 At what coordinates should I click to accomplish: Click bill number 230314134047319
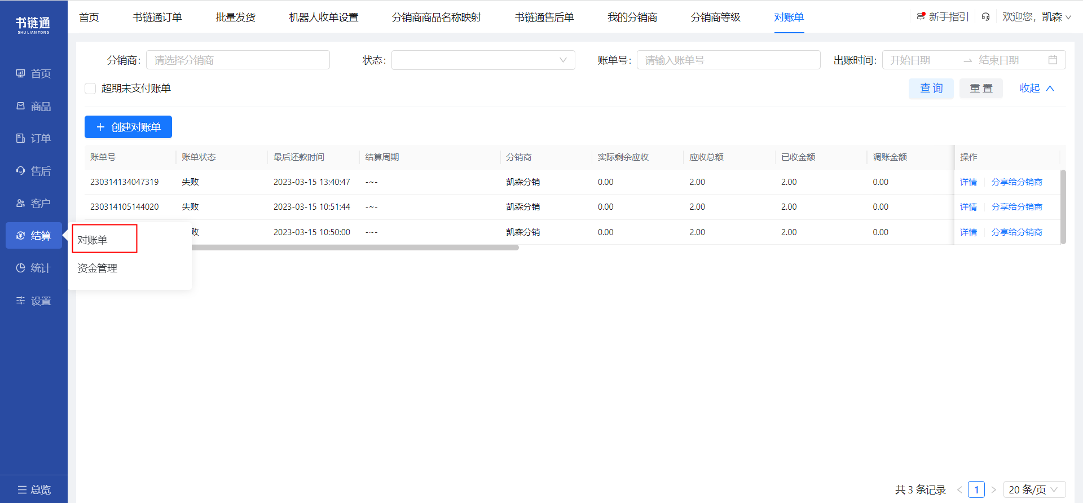coord(125,182)
